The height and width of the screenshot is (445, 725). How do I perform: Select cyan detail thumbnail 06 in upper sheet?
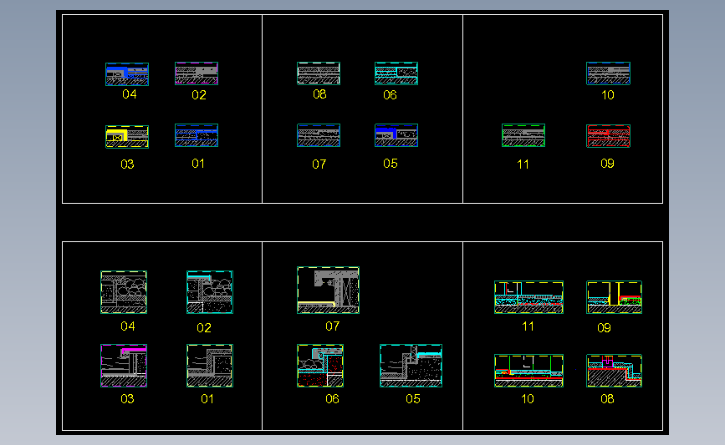(396, 73)
